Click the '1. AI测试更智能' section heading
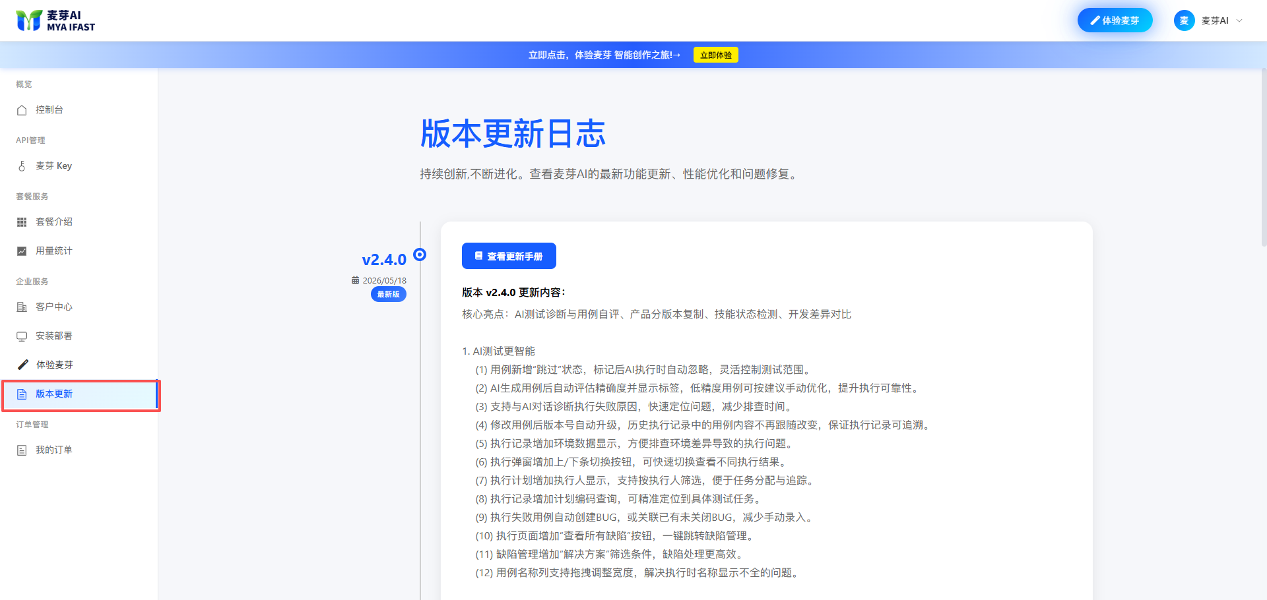Image resolution: width=1267 pixels, height=600 pixels. coord(498,351)
